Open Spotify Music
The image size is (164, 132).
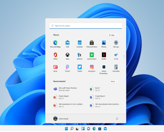click(x=92, y=56)
